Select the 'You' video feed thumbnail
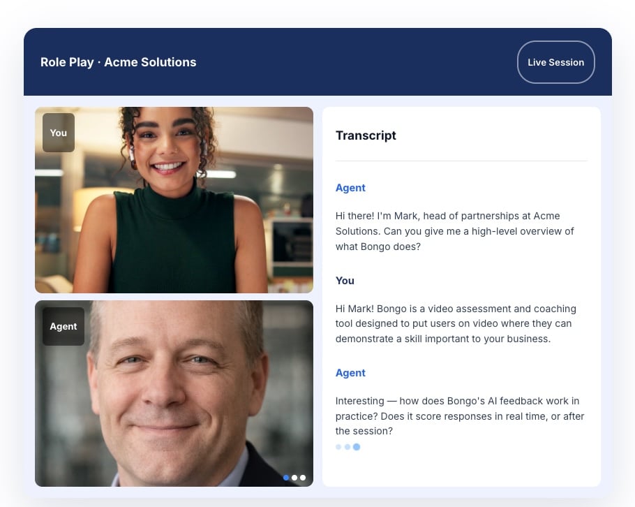Image resolution: width=635 pixels, height=507 pixels. click(x=174, y=200)
